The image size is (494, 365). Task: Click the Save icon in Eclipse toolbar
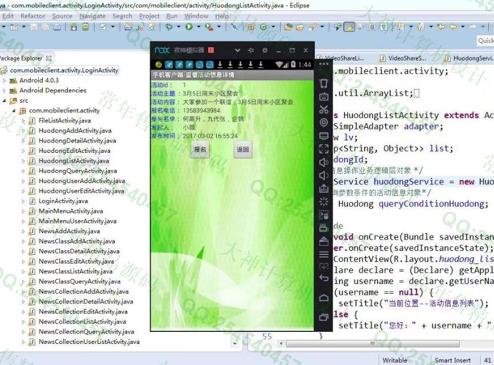coord(34,27)
